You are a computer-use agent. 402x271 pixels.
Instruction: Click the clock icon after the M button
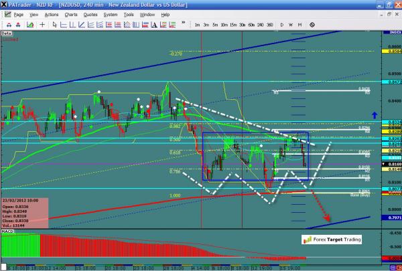pyautogui.click(x=313, y=25)
